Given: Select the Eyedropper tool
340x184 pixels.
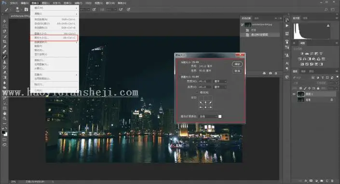Looking at the screenshot, I should pos(4,47).
